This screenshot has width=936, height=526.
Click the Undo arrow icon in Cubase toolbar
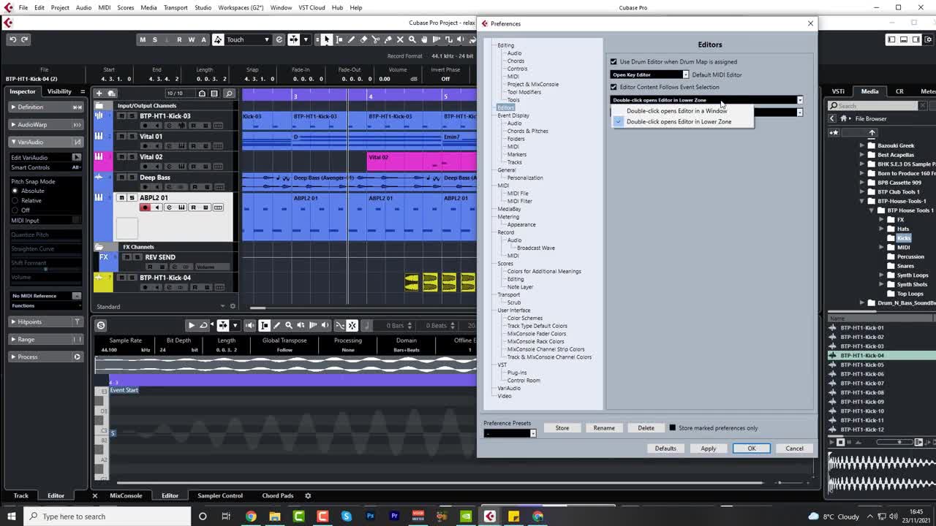click(x=13, y=39)
